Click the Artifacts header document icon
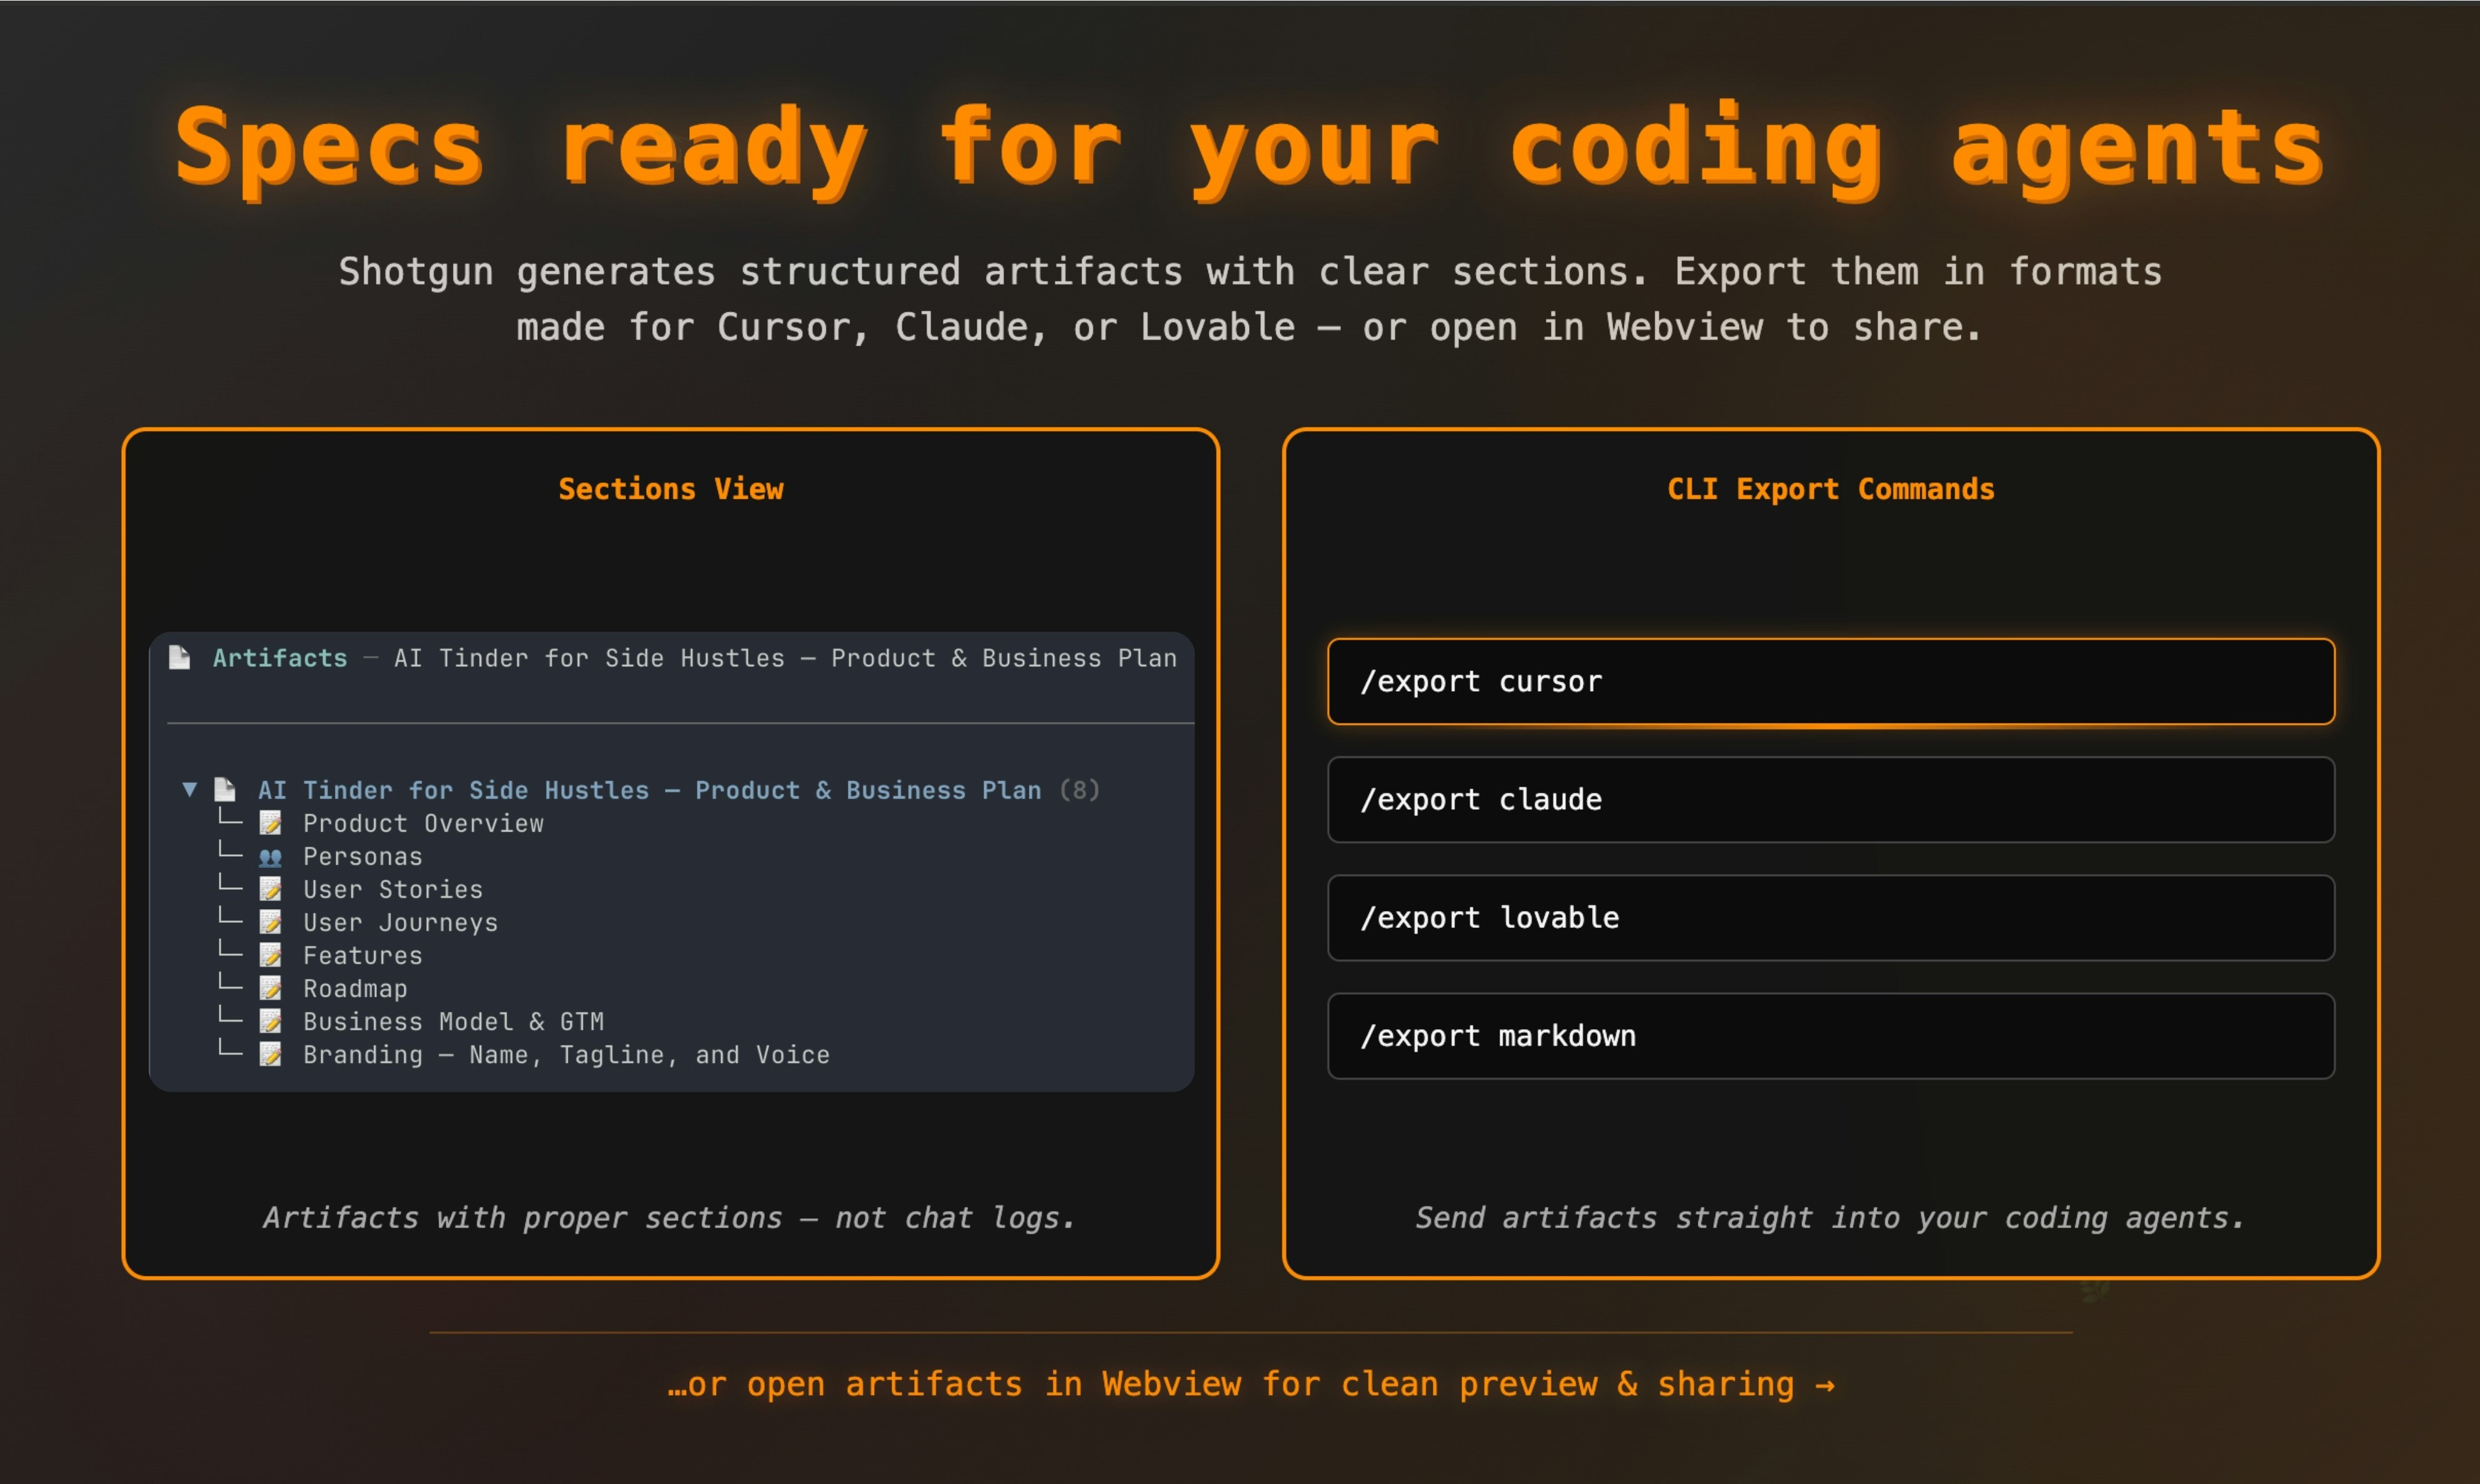Viewport: 2480px width, 1484px height. click(x=180, y=657)
